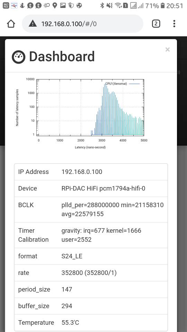
Task: Tap the not-secure warning triangle icon
Action: (x=33, y=24)
